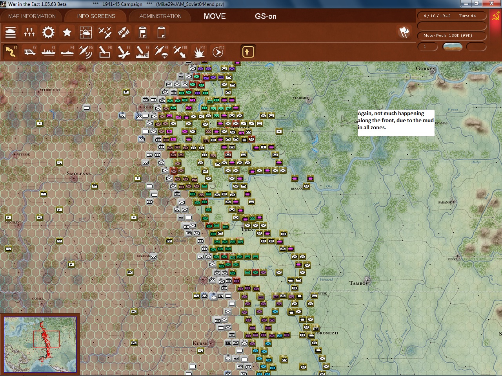Open the reinforcement and withdrawal arrows icon
The width and height of the screenshot is (502, 376).
124,33
